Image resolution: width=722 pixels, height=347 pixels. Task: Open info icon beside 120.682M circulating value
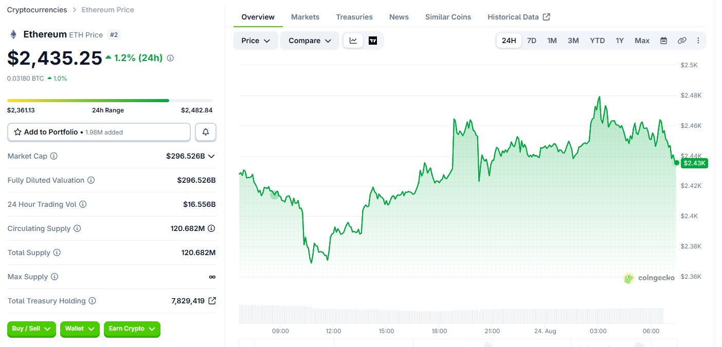coord(211,228)
